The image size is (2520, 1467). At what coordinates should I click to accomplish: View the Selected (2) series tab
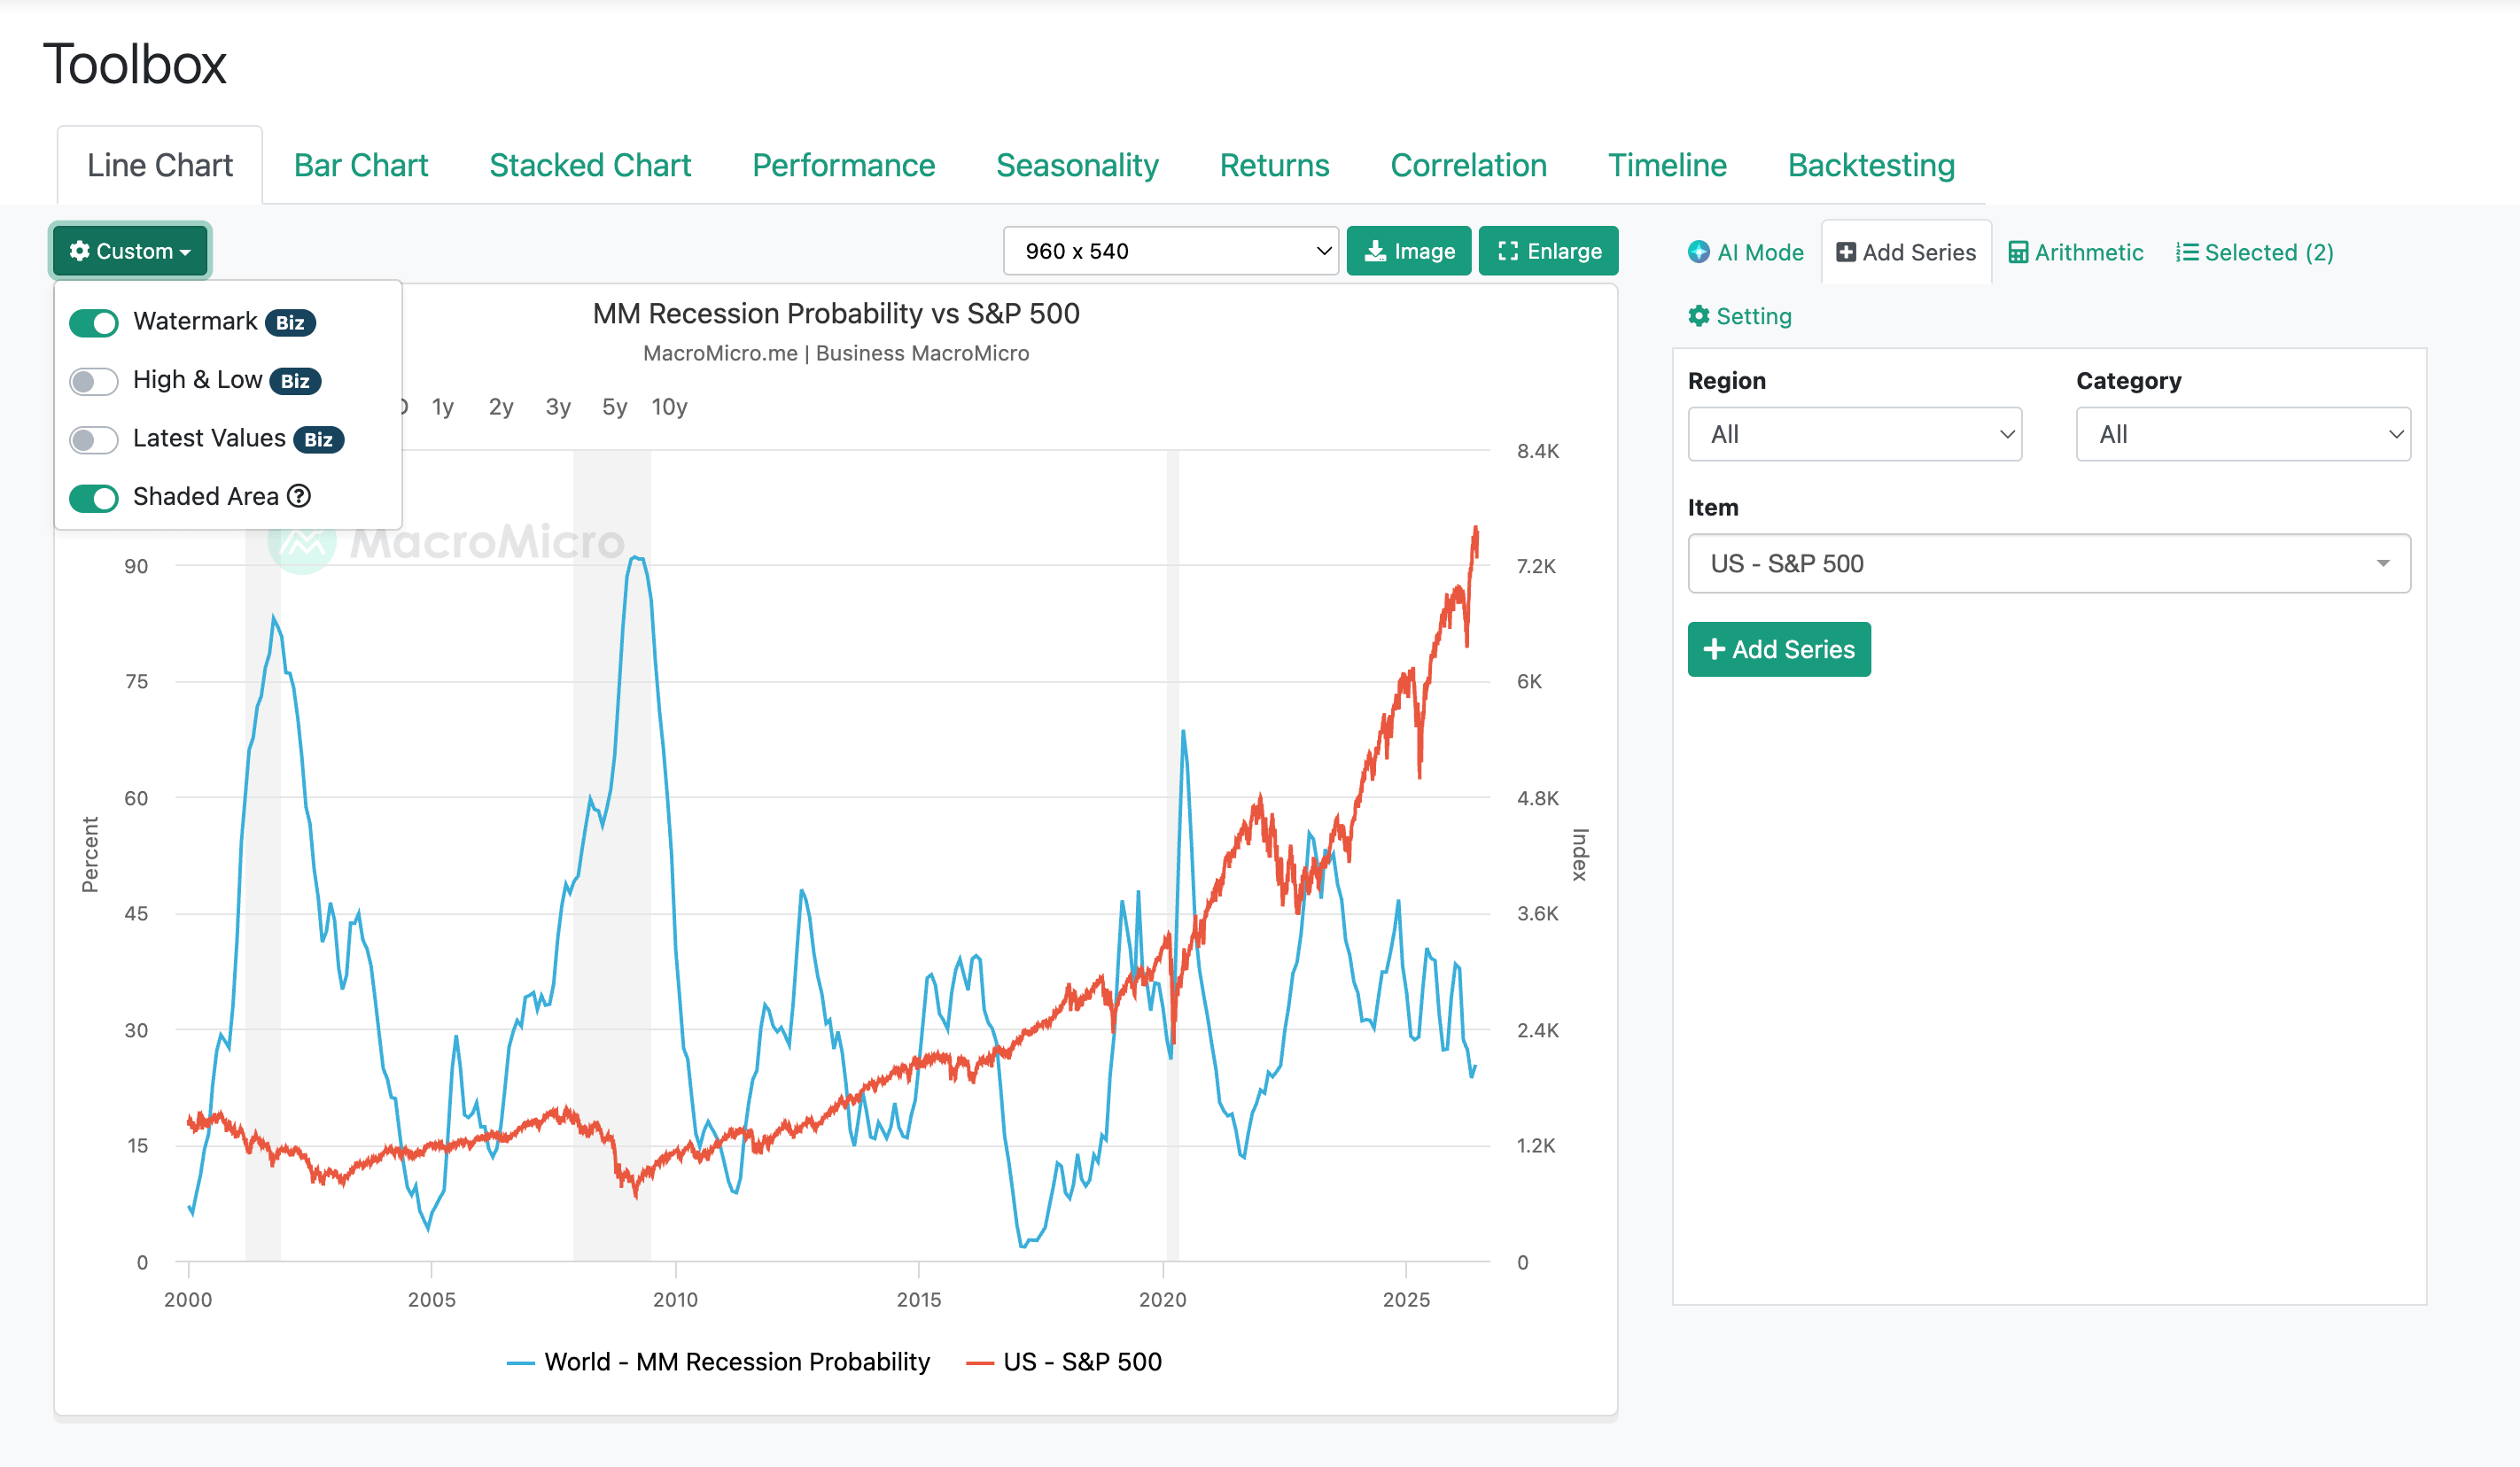point(2255,253)
